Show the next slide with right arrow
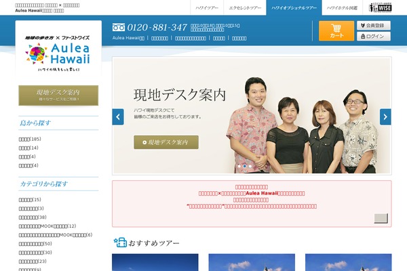The width and height of the screenshot is (407, 271). (x=385, y=117)
